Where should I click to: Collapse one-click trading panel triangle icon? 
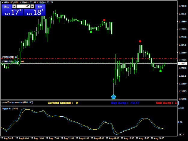(2, 2)
